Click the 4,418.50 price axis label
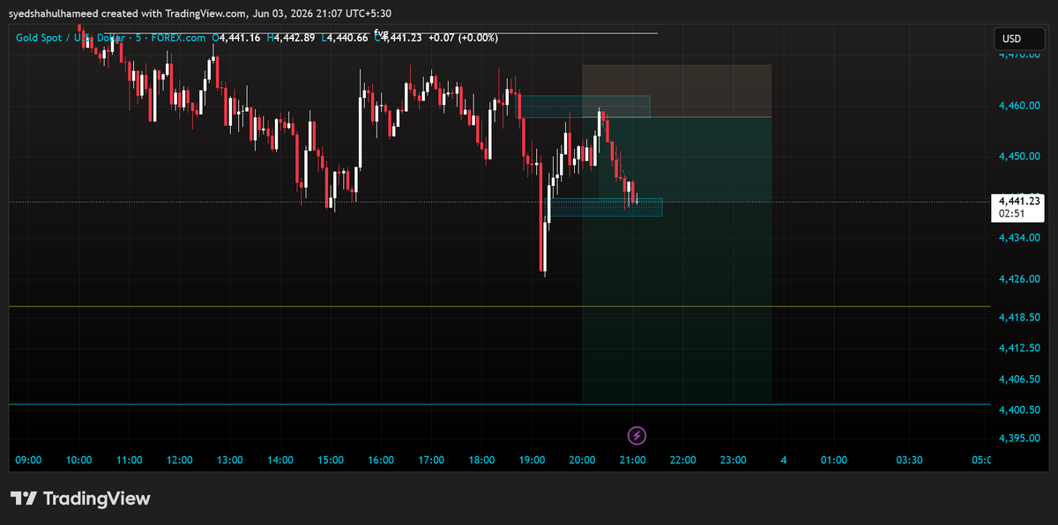 pos(1019,317)
